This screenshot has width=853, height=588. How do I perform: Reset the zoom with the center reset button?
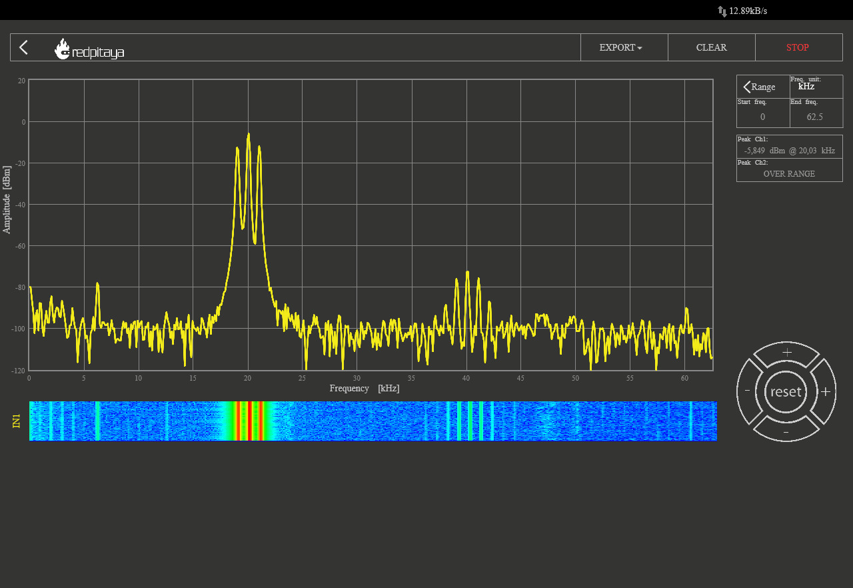[x=786, y=392]
